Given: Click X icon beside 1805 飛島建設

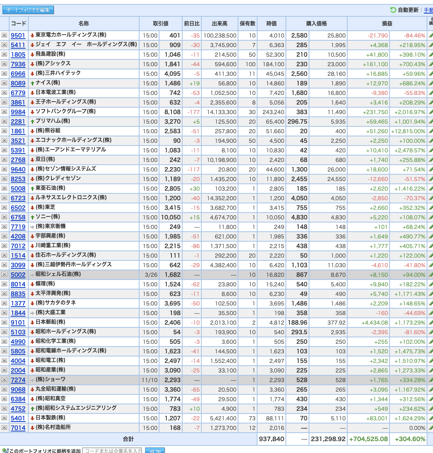Looking at the screenshot, I should (x=4, y=54).
